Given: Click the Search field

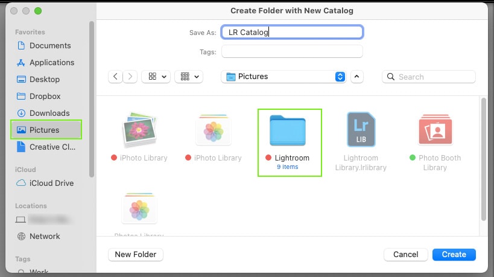Looking at the screenshot, I should tap(428, 77).
